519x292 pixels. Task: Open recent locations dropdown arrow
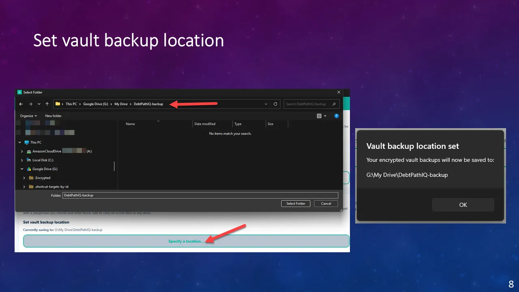pyautogui.click(x=39, y=104)
